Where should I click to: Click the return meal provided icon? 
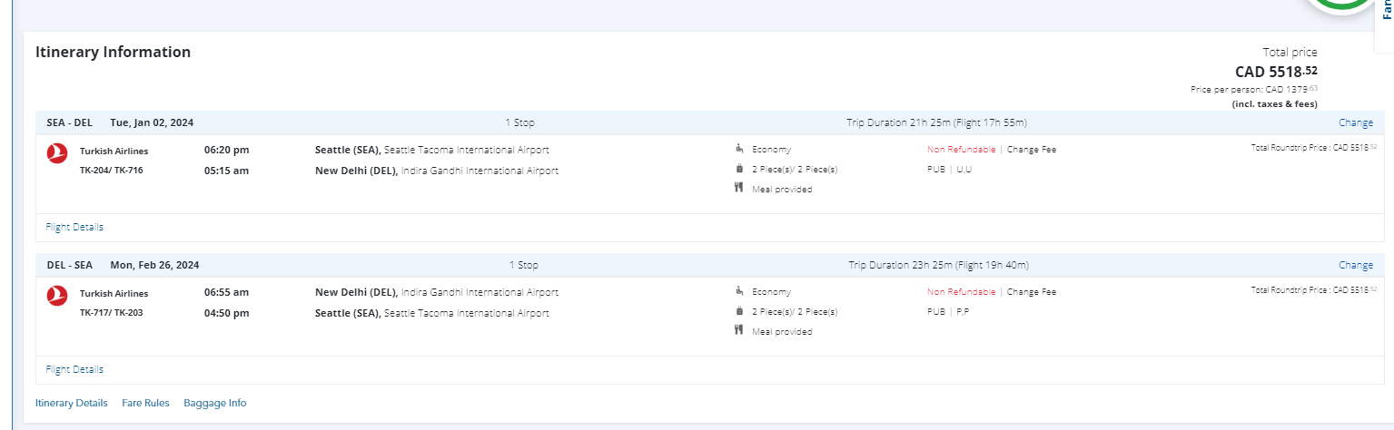click(x=739, y=331)
